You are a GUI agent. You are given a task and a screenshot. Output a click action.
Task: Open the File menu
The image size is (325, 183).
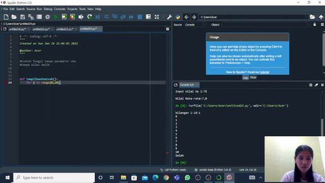coord(6,9)
